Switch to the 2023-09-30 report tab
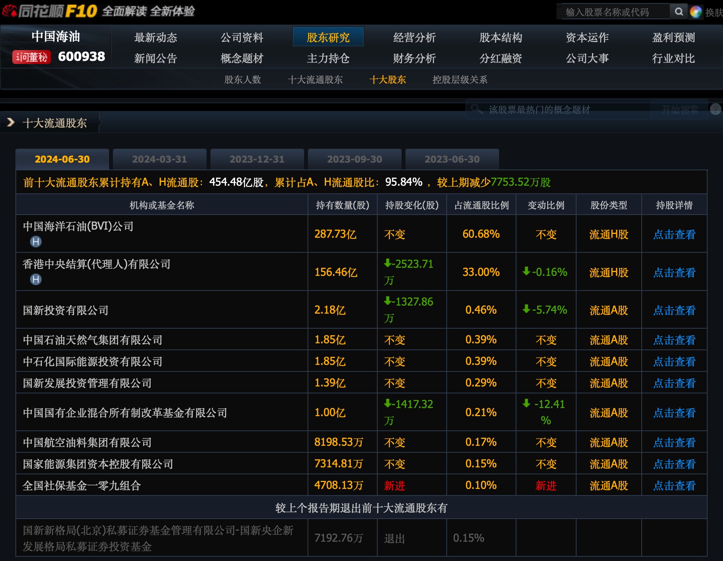This screenshot has width=723, height=561. point(355,159)
